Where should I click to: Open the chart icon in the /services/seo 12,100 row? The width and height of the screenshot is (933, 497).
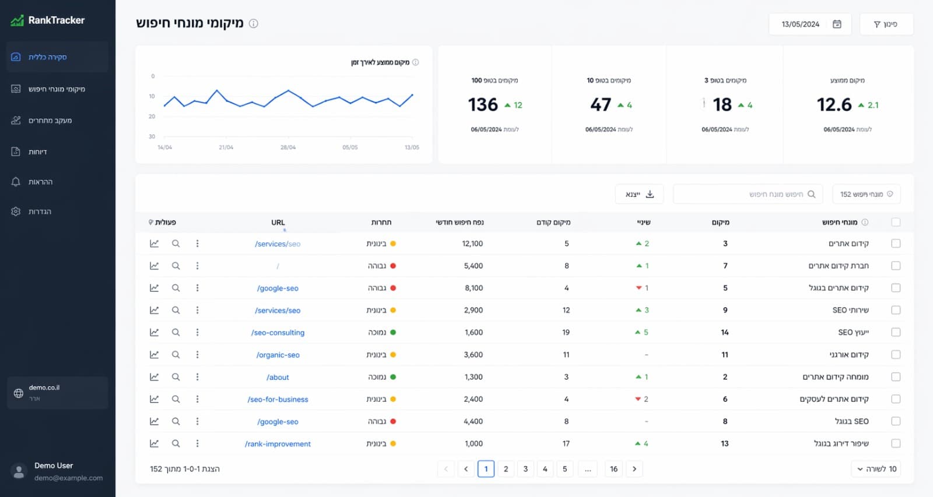pyautogui.click(x=154, y=244)
